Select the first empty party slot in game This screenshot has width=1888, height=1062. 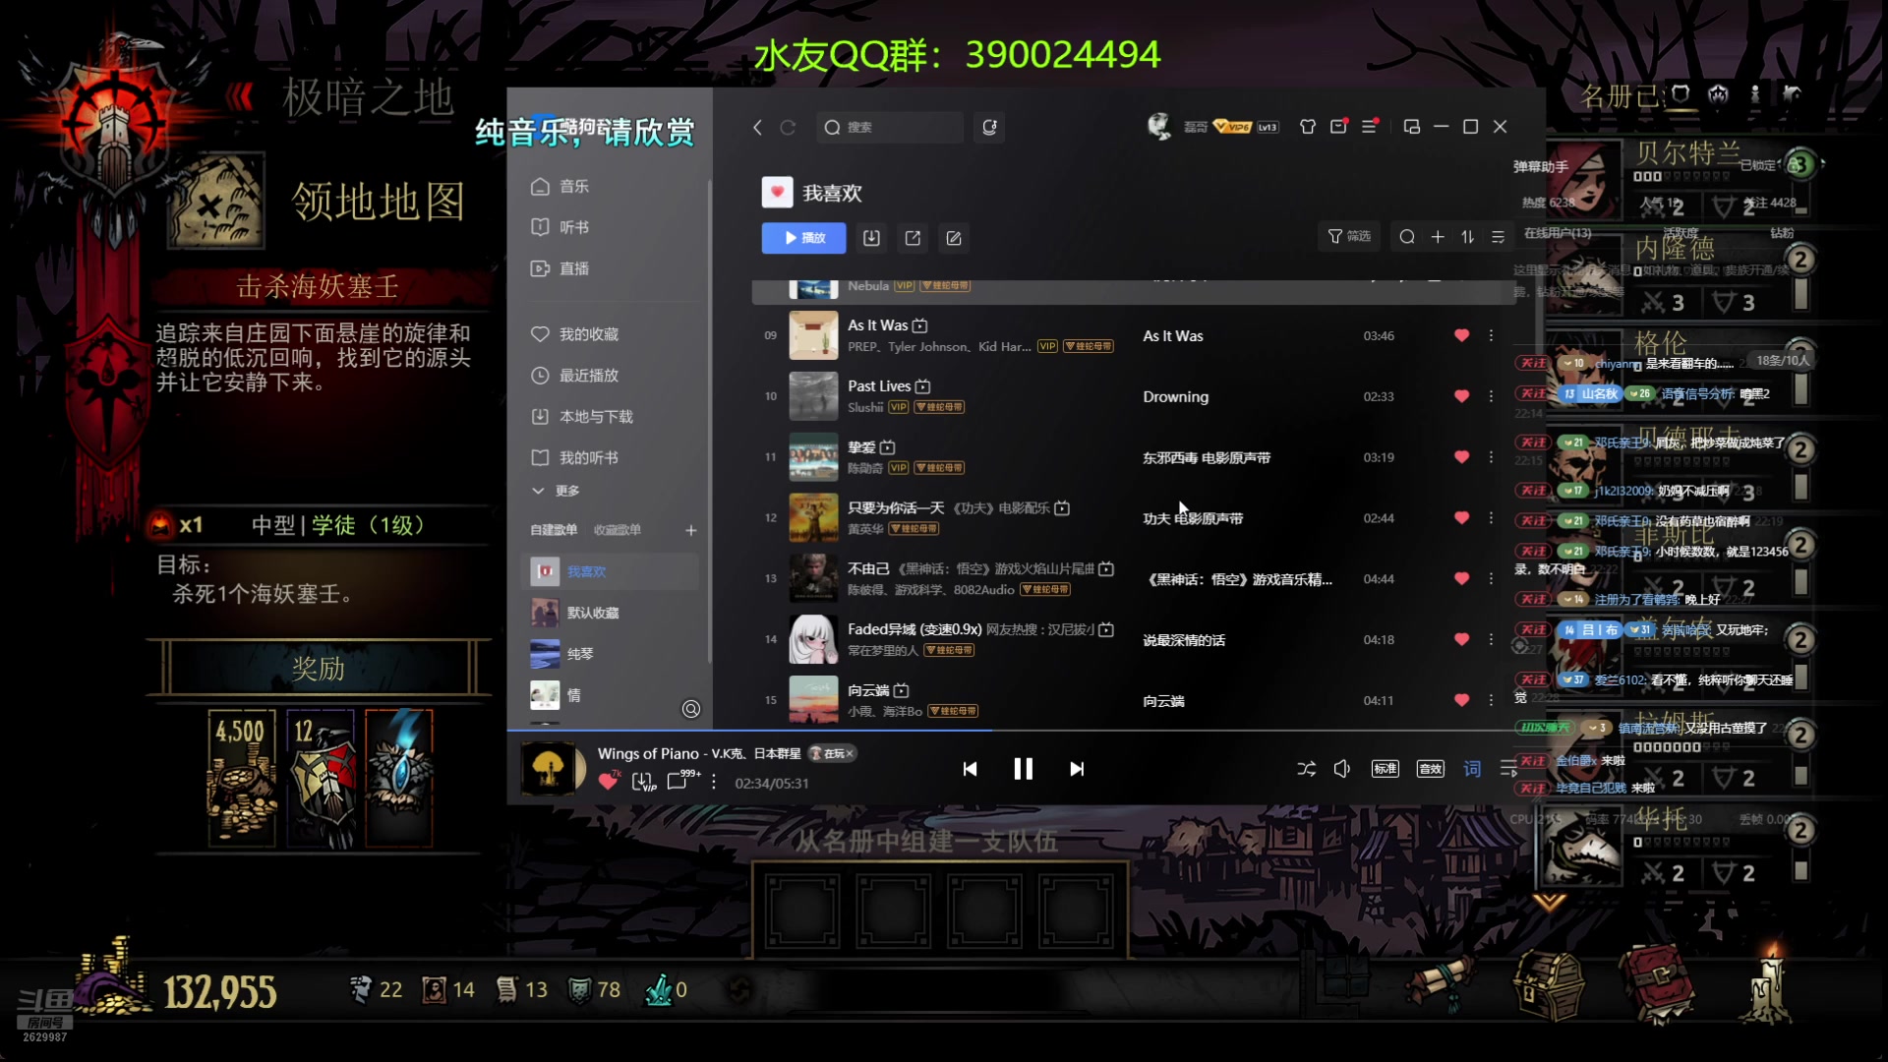[x=804, y=911]
